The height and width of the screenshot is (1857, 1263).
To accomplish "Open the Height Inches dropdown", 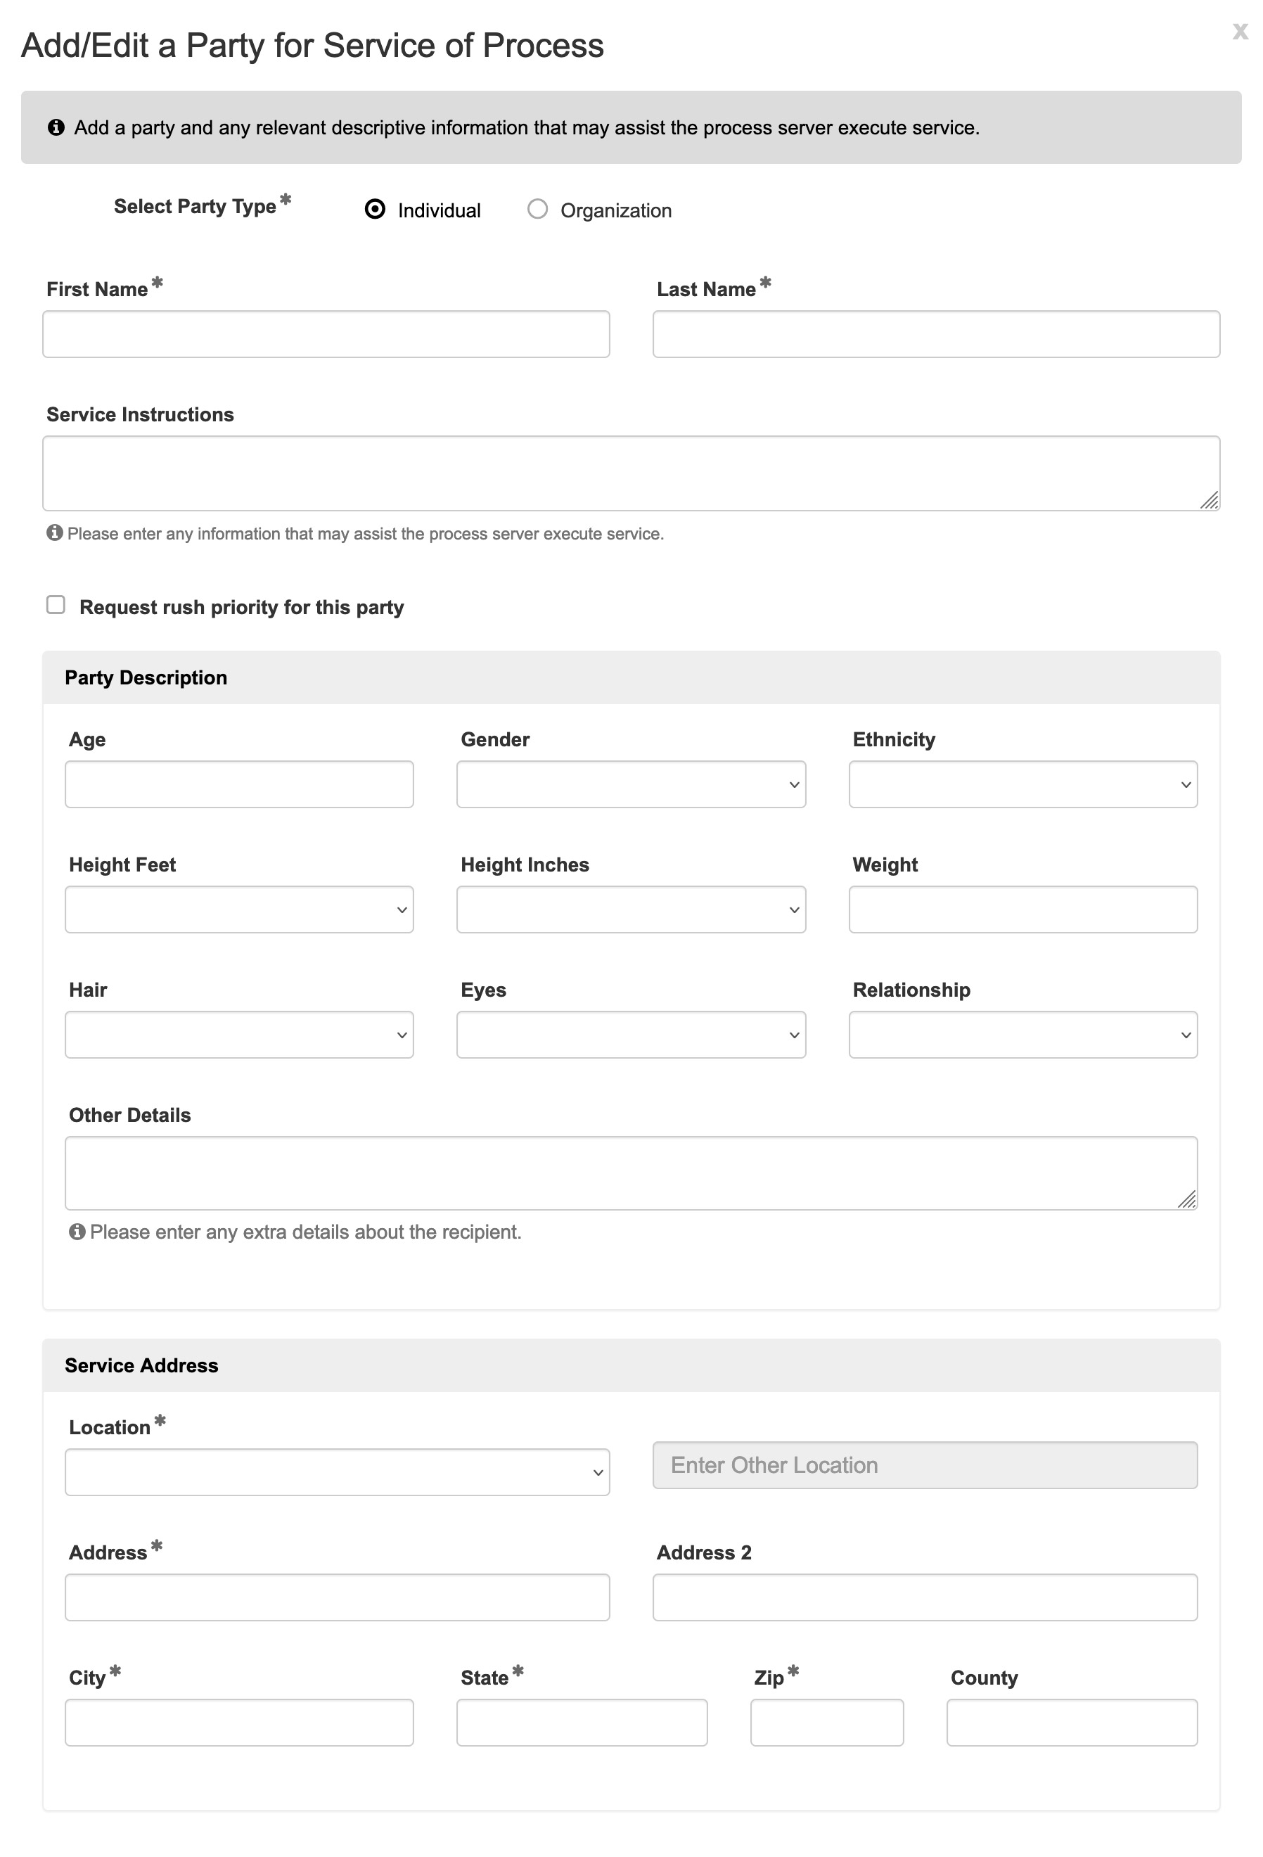I will coord(630,910).
